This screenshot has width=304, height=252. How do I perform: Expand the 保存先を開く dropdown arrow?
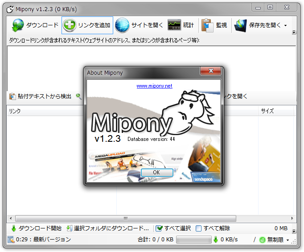(285, 25)
